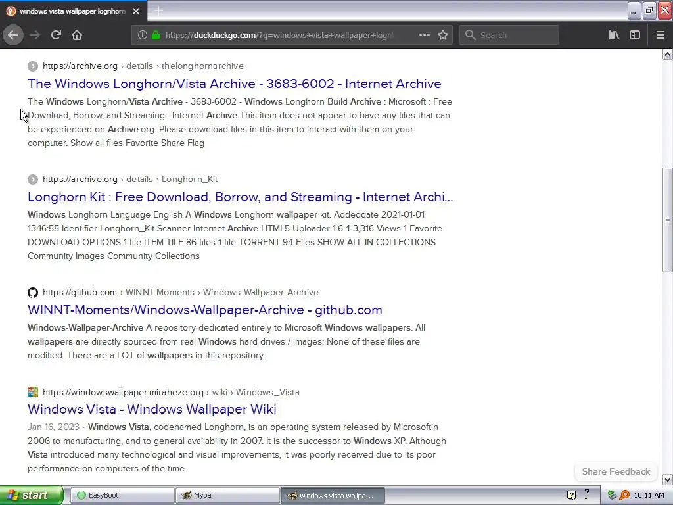
Task: Click windowswallpaper.miraheze.org URL breadcrumb
Action: [171, 392]
